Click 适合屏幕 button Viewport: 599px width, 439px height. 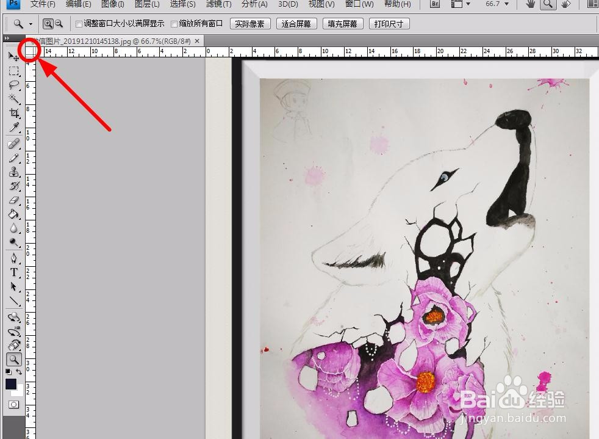[296, 24]
